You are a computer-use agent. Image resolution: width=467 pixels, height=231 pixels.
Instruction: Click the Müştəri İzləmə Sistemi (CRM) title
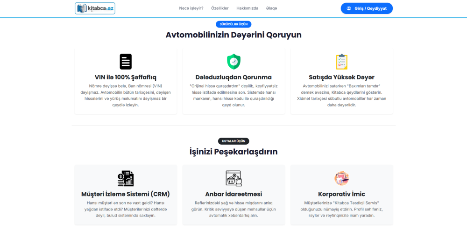(126, 194)
